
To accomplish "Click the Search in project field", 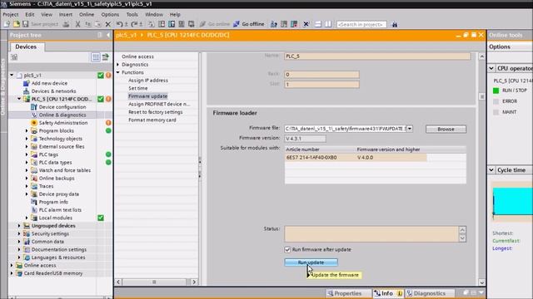I will click(x=361, y=24).
